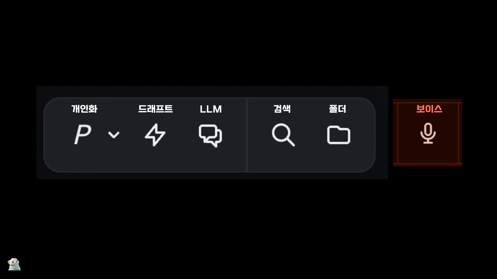Select the lightning bolt Draft icon

155,135
